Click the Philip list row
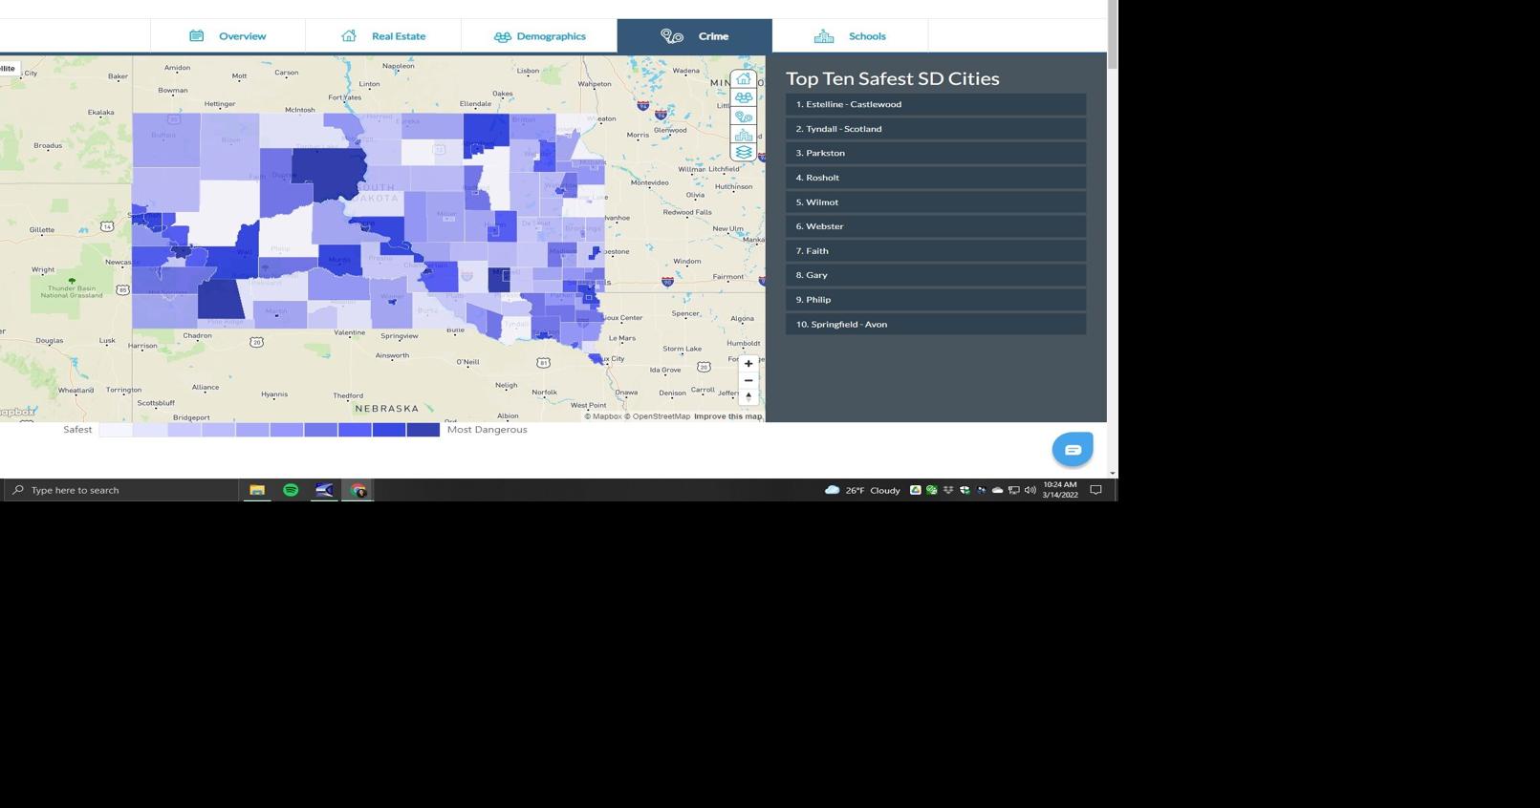 tap(936, 300)
